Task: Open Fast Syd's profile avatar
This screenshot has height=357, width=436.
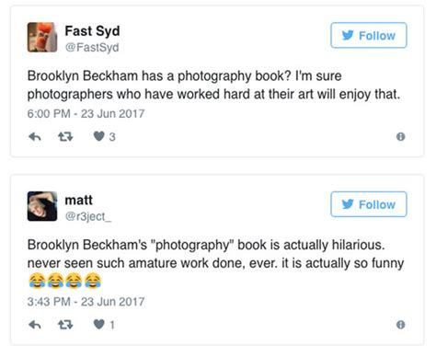Action: click(42, 37)
